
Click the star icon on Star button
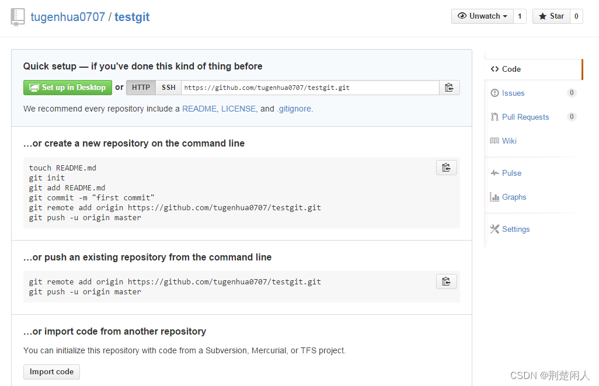coord(542,16)
